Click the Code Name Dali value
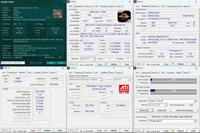Image resolution: width=200 pixels, height=133 pixels. [89, 15]
